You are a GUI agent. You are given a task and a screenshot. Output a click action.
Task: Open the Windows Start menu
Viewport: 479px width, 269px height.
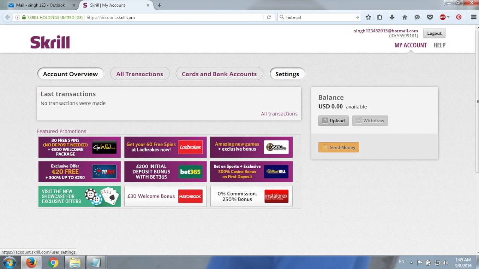coord(9,262)
